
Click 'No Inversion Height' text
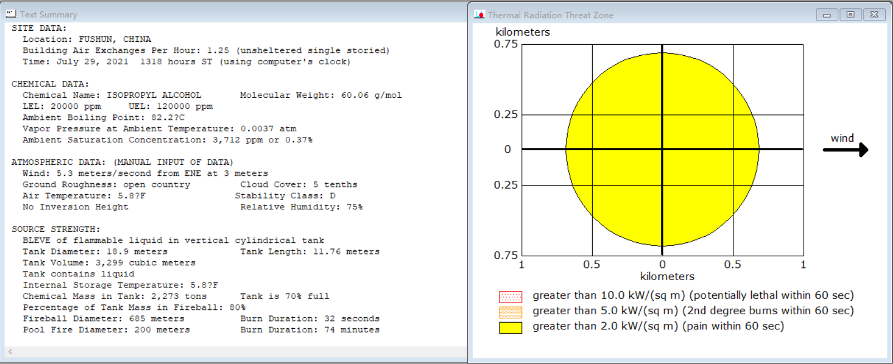(75, 207)
